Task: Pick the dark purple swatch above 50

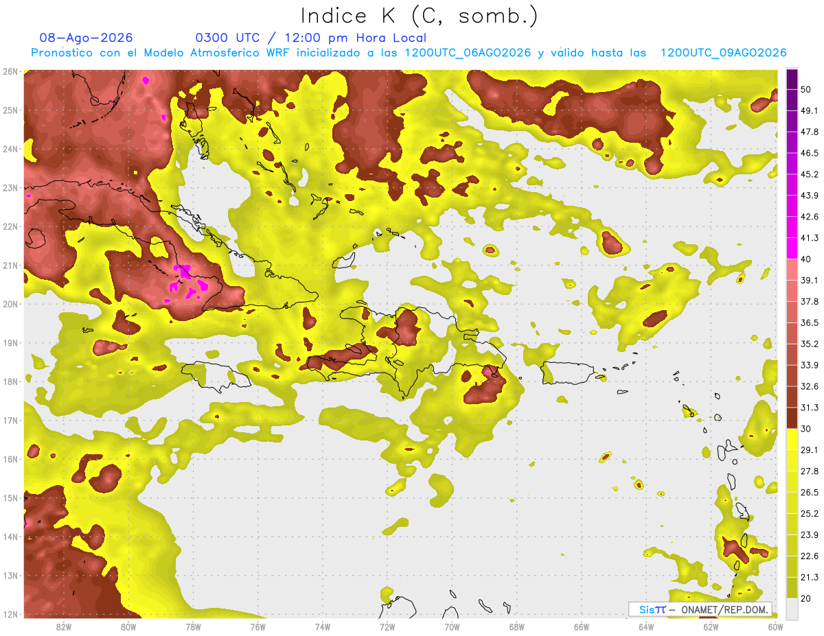Action: pyautogui.click(x=792, y=79)
